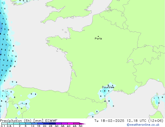This screenshot has width=165, height=127.
Task: Click the '[mm]' unit label
Action: point(38,121)
